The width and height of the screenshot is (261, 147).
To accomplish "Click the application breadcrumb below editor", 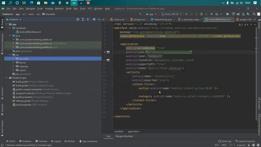I will click(133, 131).
